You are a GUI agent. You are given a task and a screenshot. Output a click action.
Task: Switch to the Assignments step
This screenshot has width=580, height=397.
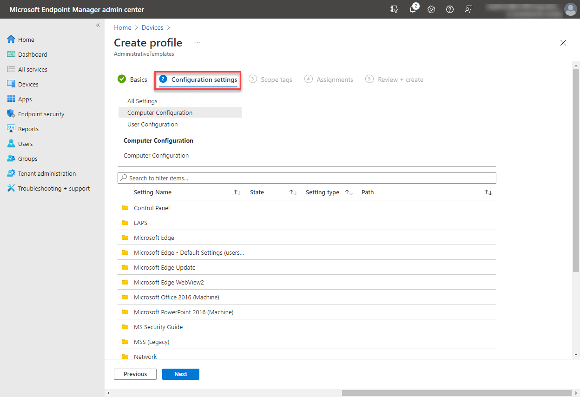[x=335, y=79]
